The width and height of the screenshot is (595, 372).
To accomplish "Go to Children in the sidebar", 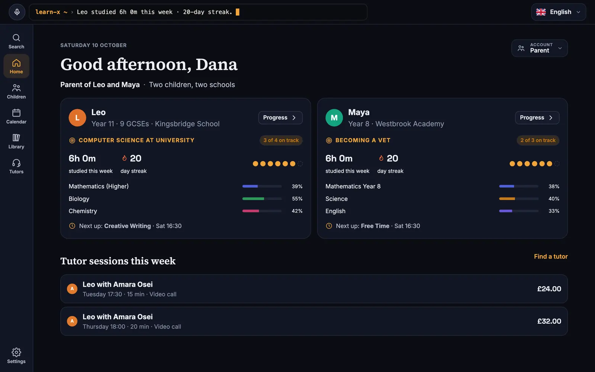I will (16, 91).
